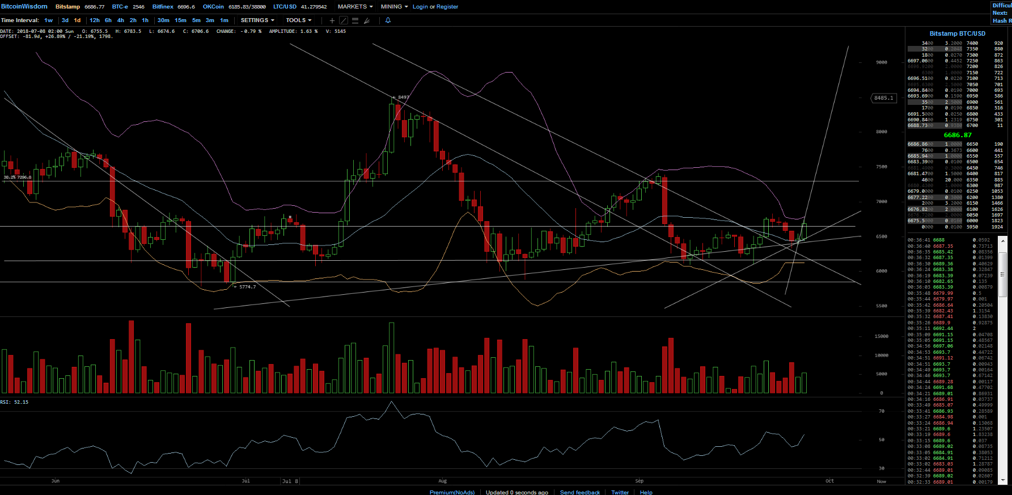Expand the MARKETS dropdown menu
Viewport: 1012px width, 495px height.
click(355, 7)
